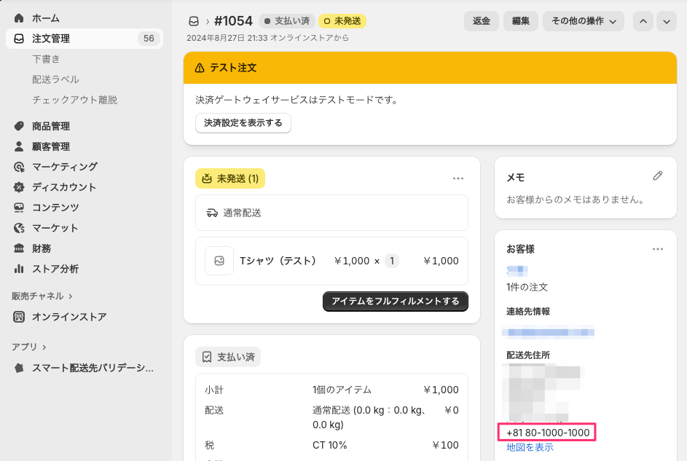Expand the アプリ section
Image resolution: width=687 pixels, height=461 pixels.
tap(29, 347)
